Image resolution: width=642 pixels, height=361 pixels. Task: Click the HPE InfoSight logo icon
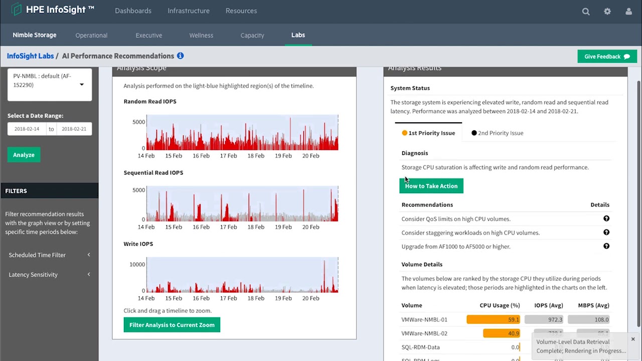coord(17,10)
